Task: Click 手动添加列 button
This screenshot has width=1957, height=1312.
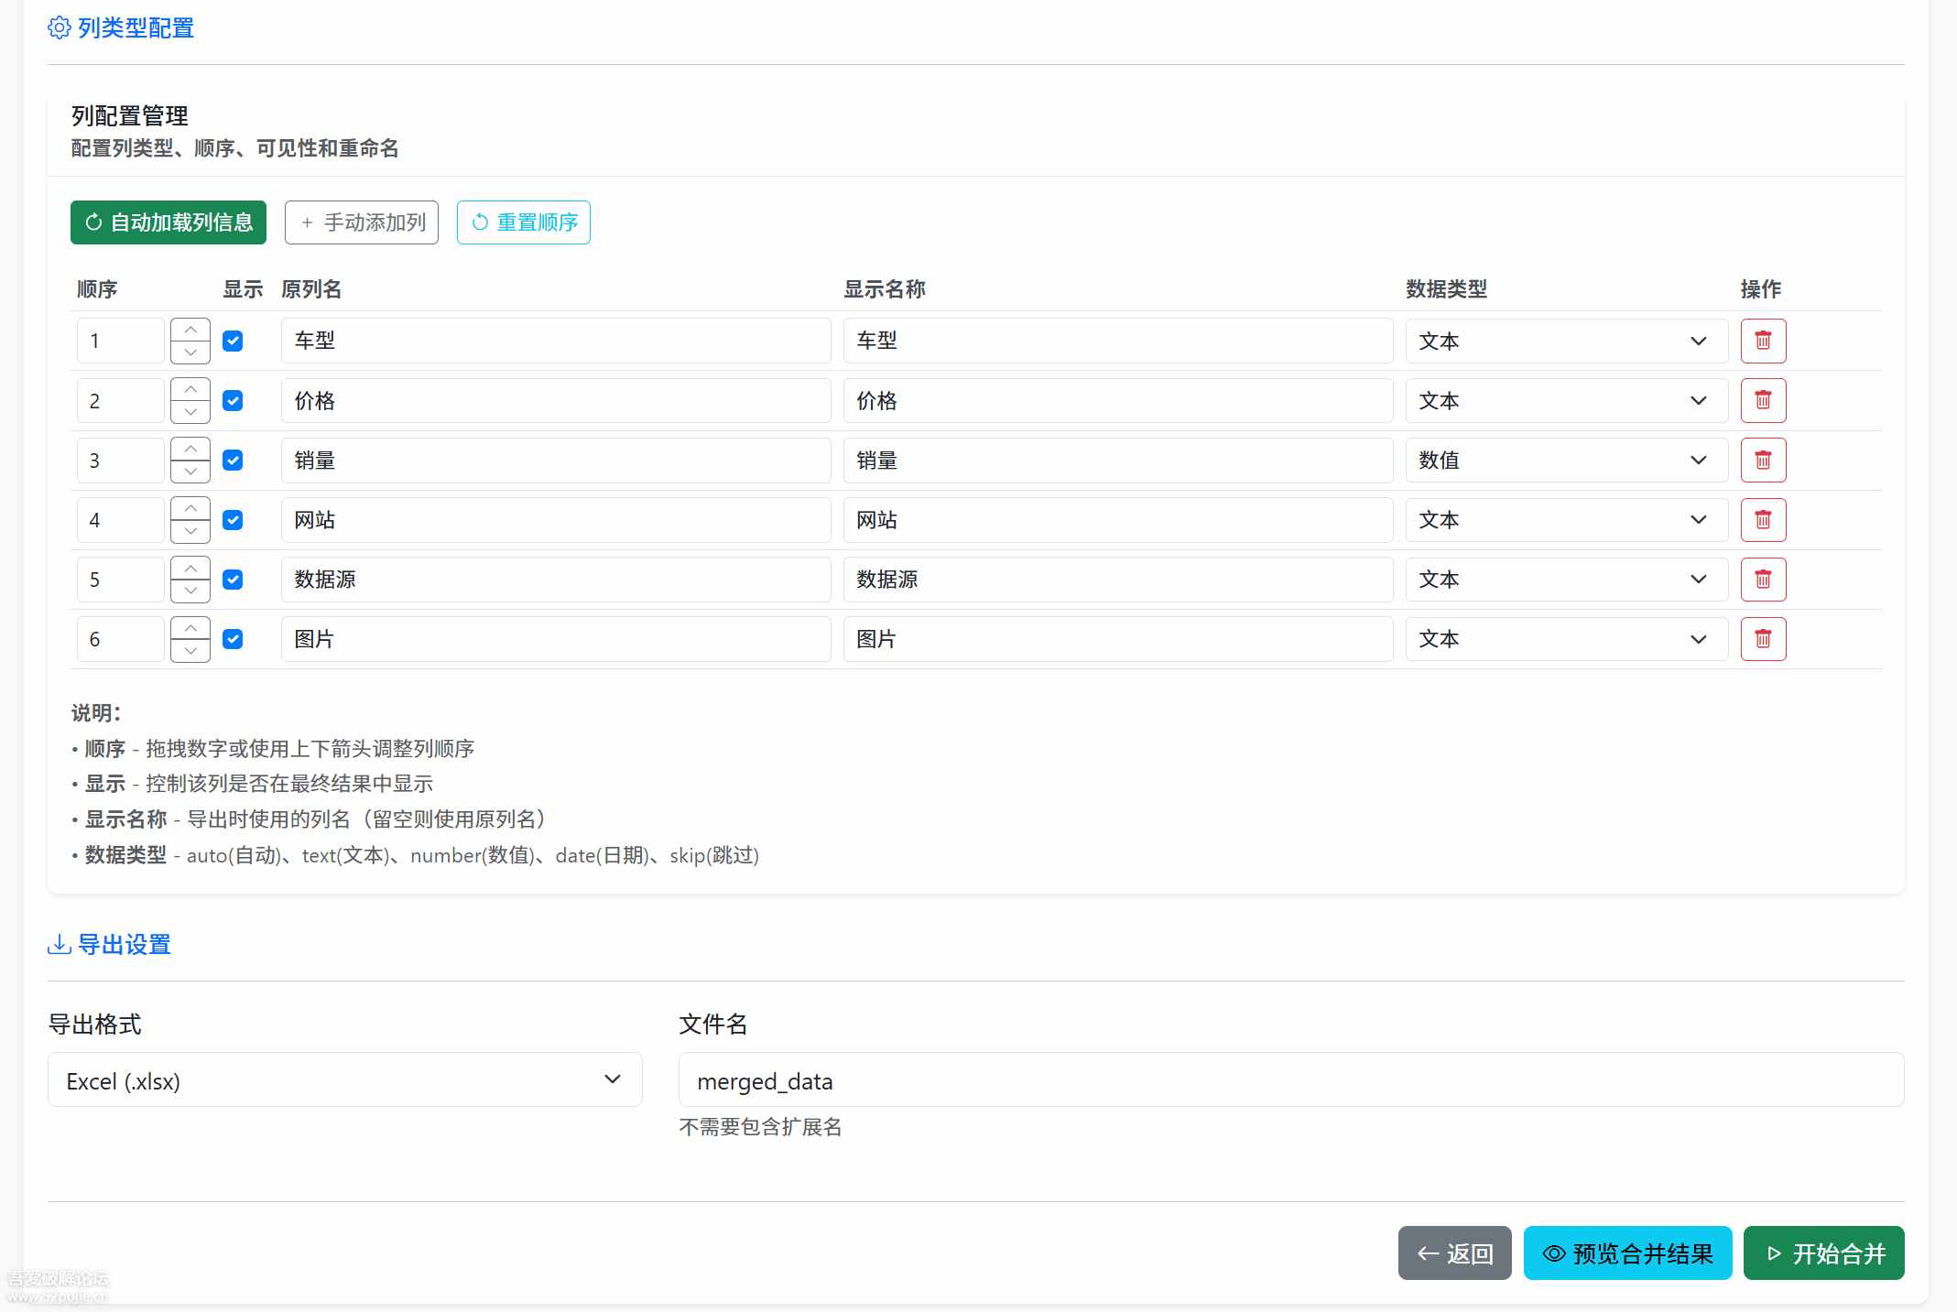Action: coord(362,222)
